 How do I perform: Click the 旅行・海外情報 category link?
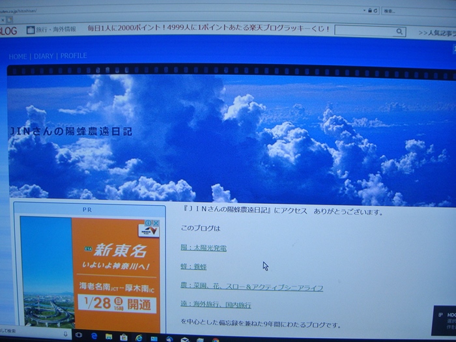click(x=56, y=29)
